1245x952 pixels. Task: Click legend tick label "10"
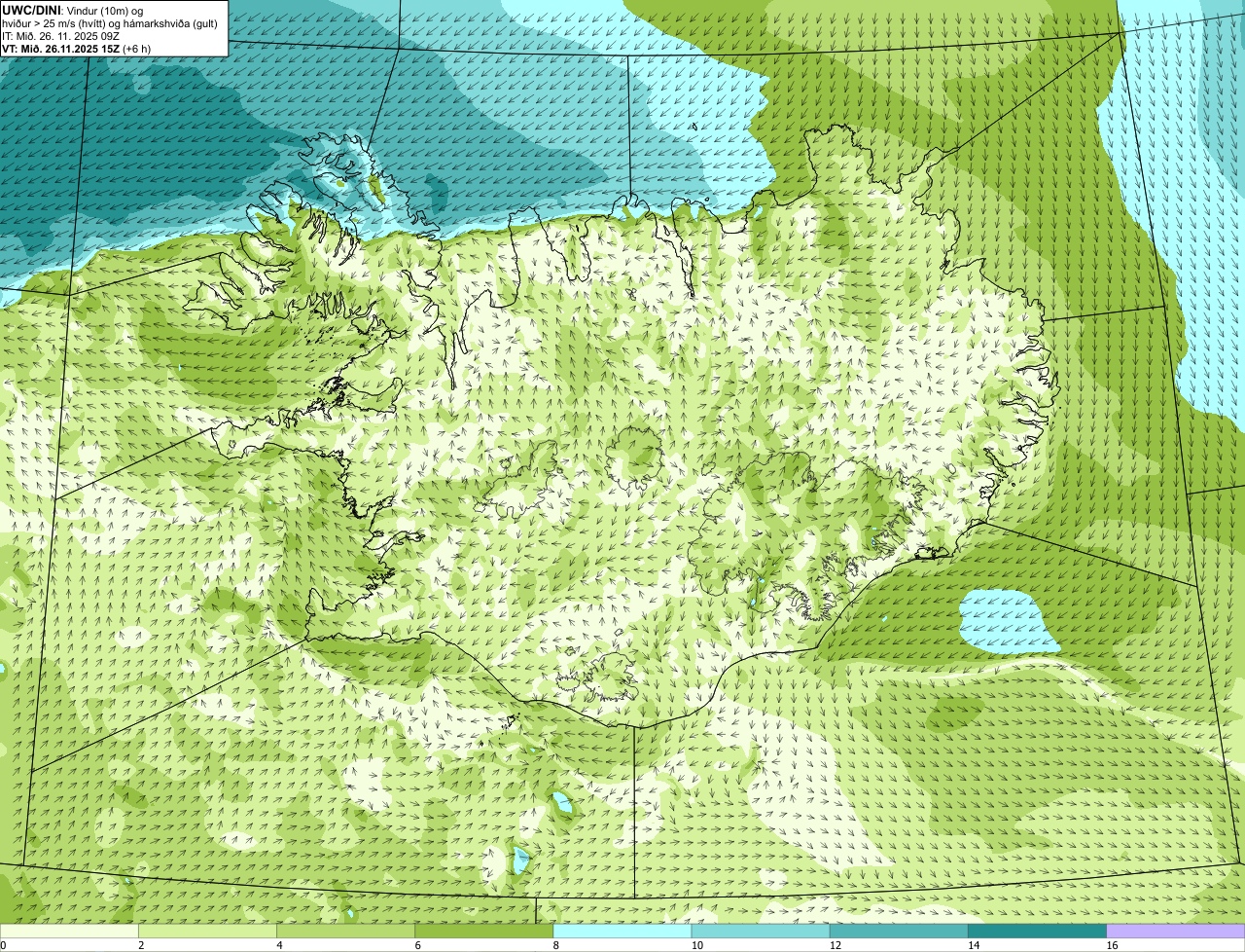point(697,945)
